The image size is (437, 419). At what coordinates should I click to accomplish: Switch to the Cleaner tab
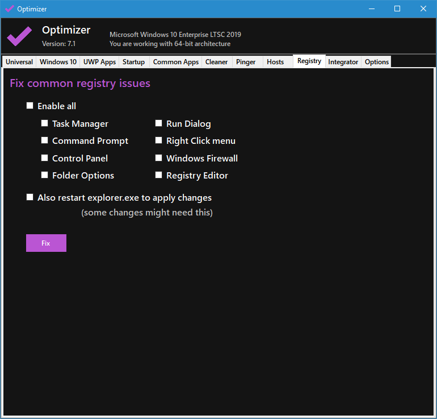point(216,62)
